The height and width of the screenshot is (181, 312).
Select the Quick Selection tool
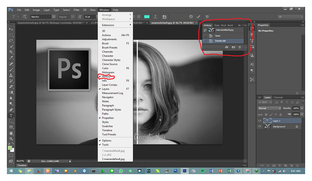(11, 46)
